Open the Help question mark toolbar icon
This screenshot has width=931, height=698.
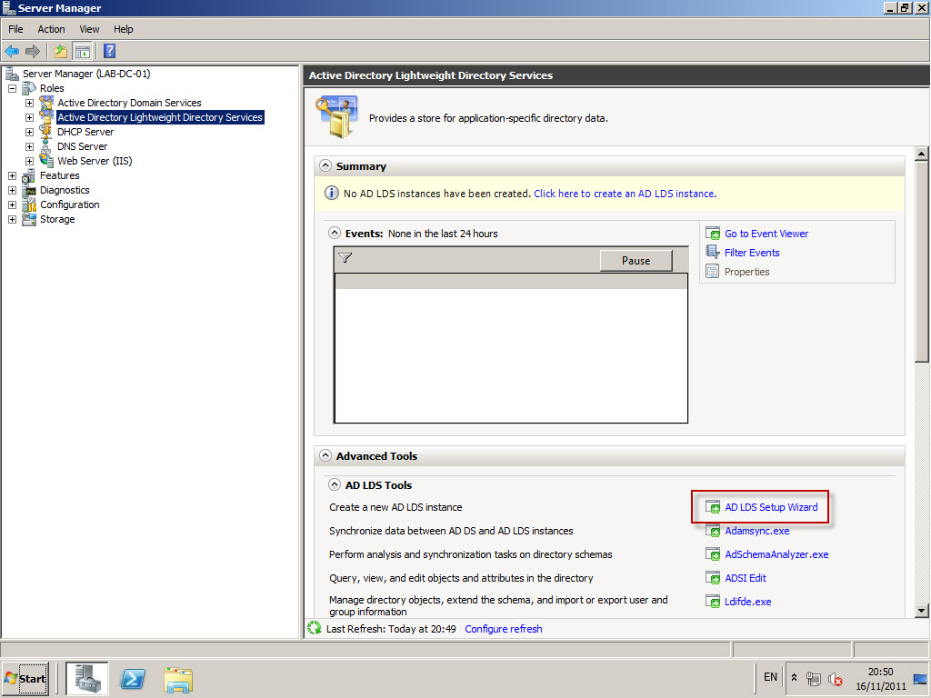coord(109,51)
